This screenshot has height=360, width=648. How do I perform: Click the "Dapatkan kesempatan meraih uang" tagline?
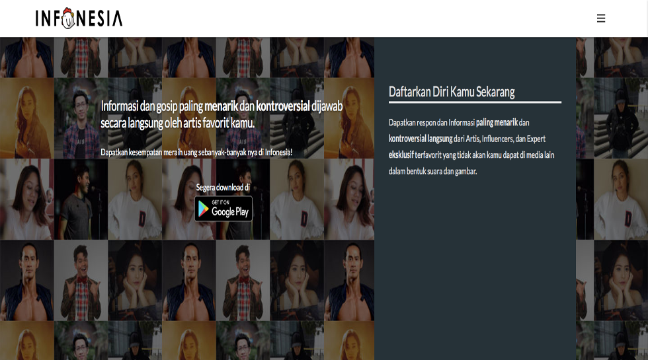click(196, 152)
